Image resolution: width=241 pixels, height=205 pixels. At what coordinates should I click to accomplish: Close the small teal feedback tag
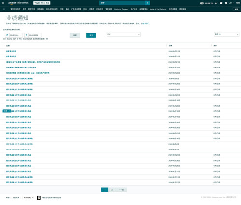pos(10,111)
